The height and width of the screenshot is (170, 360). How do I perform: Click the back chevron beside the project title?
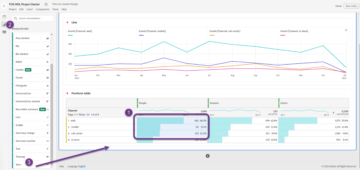coord(4,6)
